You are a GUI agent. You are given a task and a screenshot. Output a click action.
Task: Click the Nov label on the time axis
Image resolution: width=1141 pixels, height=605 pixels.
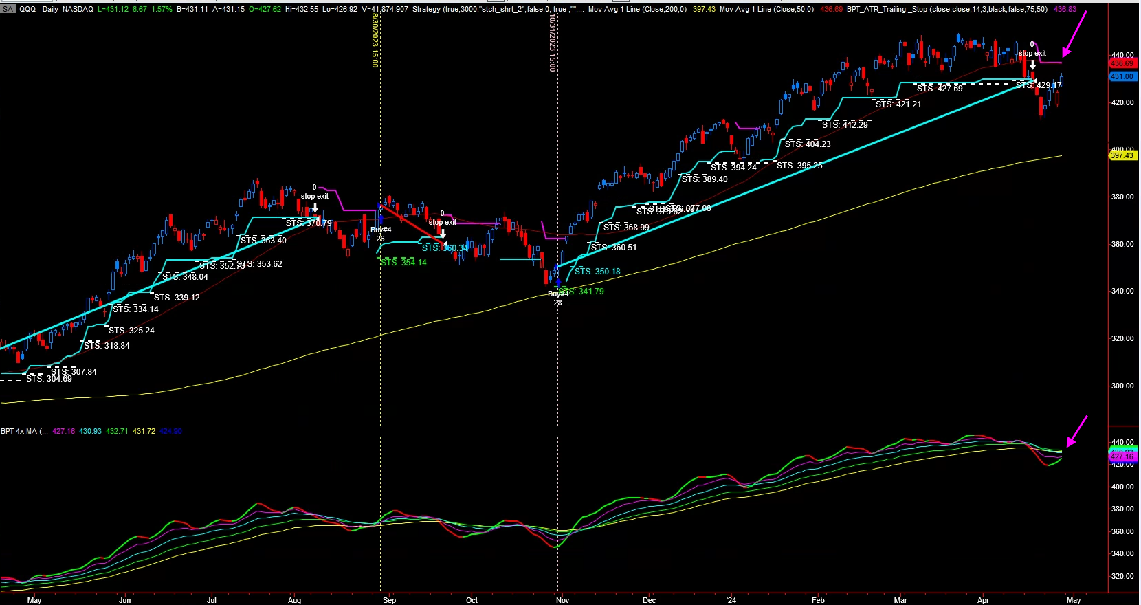pos(562,600)
